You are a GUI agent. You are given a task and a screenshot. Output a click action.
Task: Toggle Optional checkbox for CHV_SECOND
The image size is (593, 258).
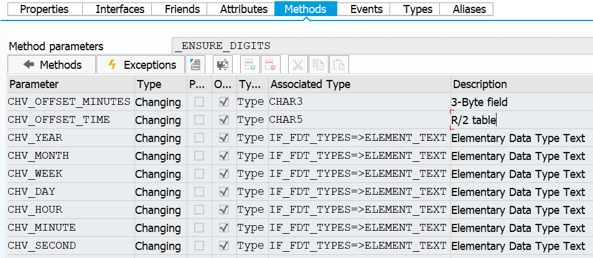[x=224, y=246]
